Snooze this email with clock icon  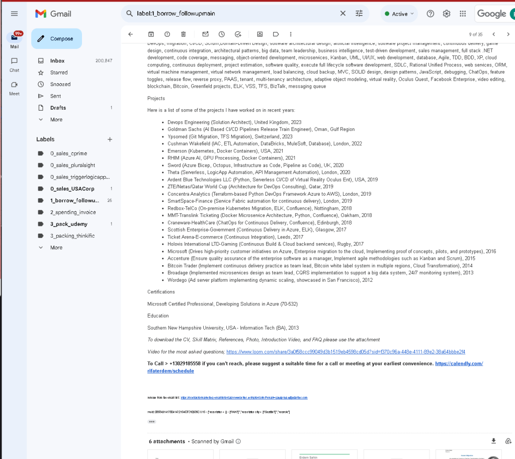[222, 34]
